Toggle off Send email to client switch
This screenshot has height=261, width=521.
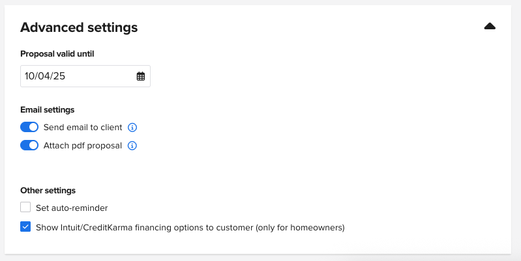[x=29, y=127]
